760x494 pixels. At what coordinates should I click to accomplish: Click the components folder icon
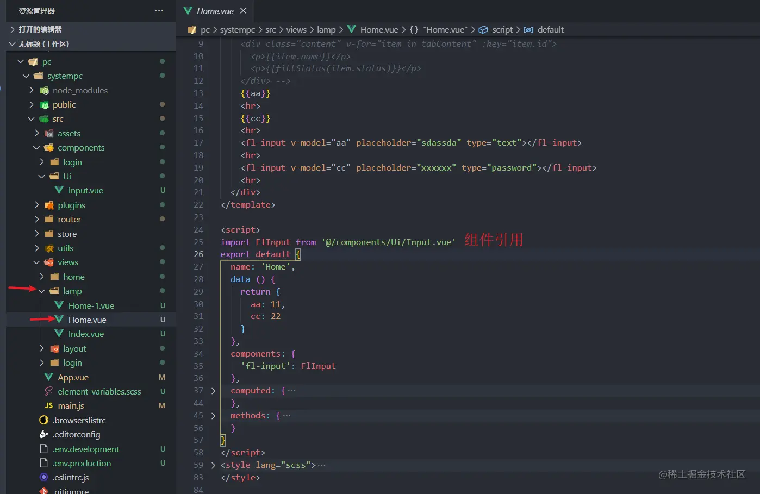tap(49, 148)
